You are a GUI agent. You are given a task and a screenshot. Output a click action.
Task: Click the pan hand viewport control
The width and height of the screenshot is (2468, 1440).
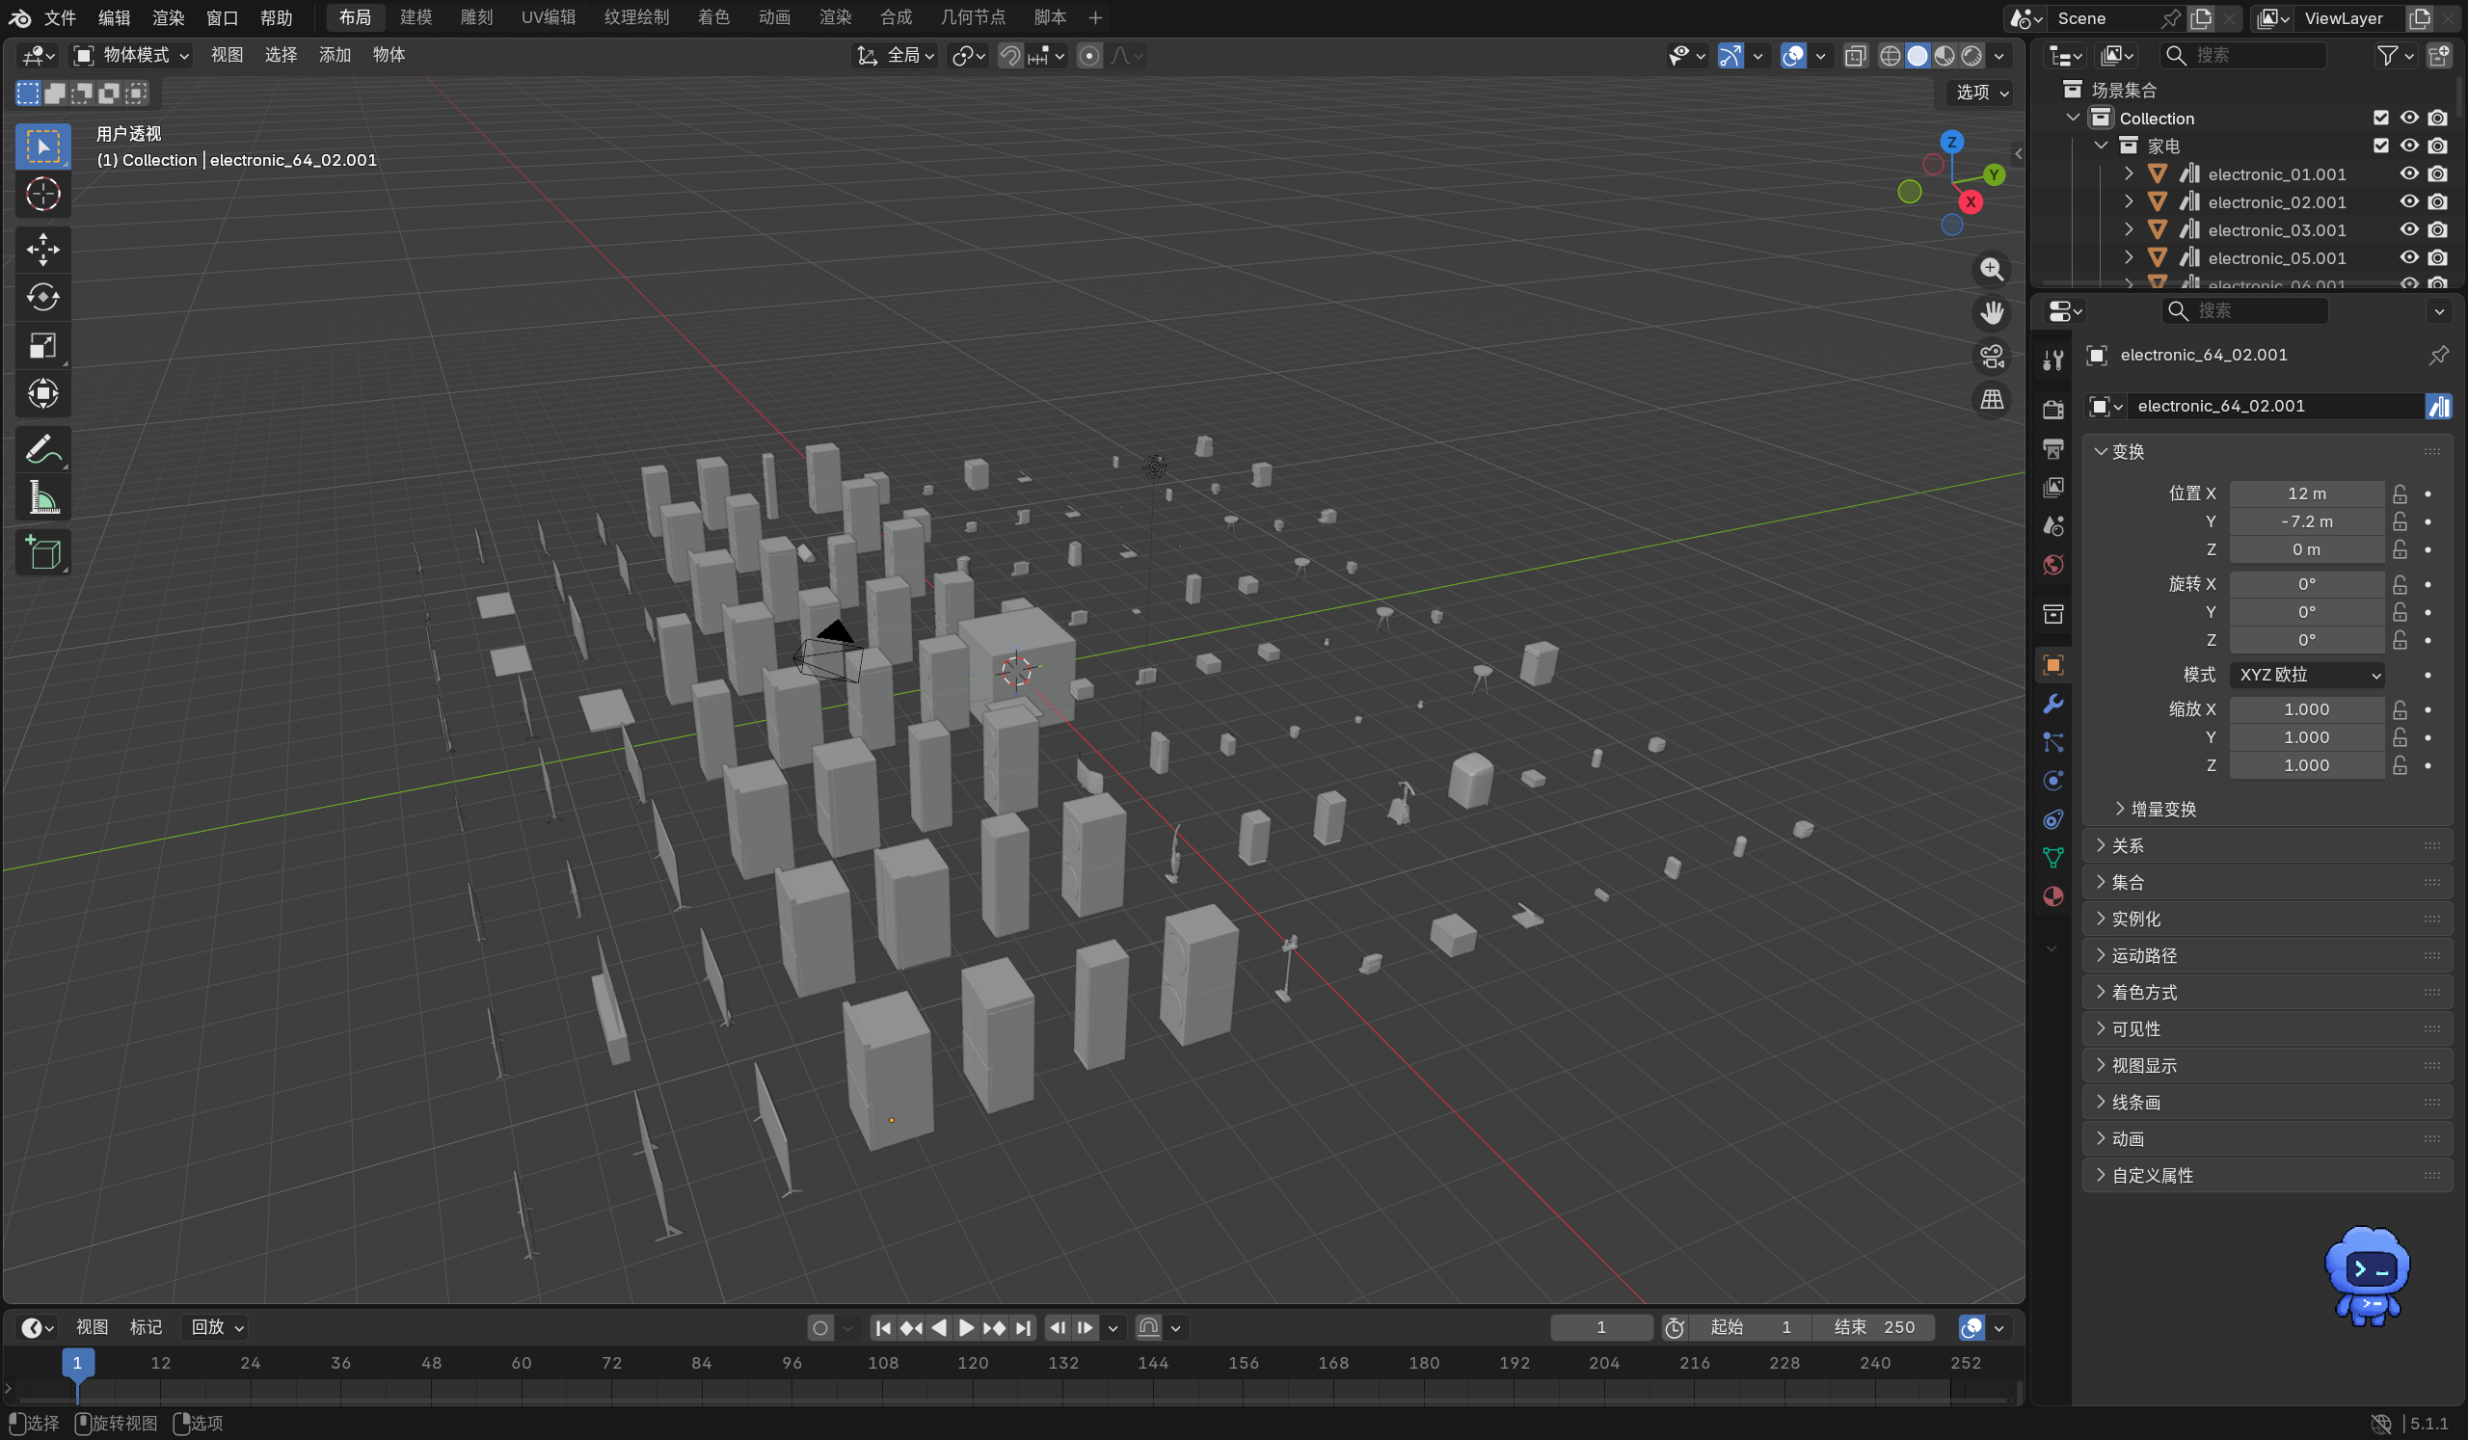1991,313
